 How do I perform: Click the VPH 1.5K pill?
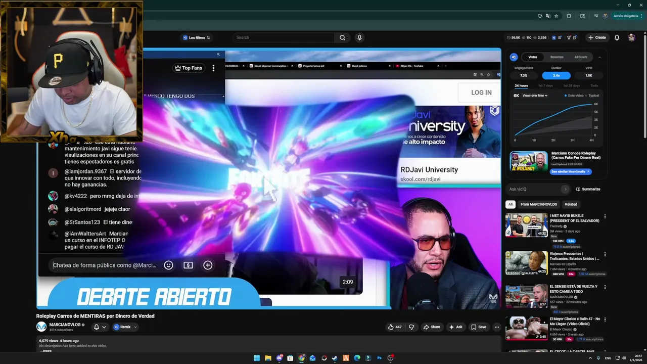coord(589,75)
